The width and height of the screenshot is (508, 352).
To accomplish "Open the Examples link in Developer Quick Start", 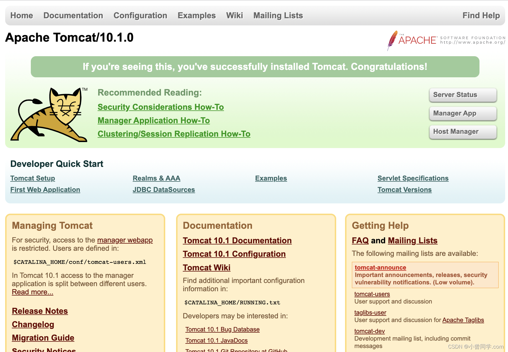I will click(271, 178).
